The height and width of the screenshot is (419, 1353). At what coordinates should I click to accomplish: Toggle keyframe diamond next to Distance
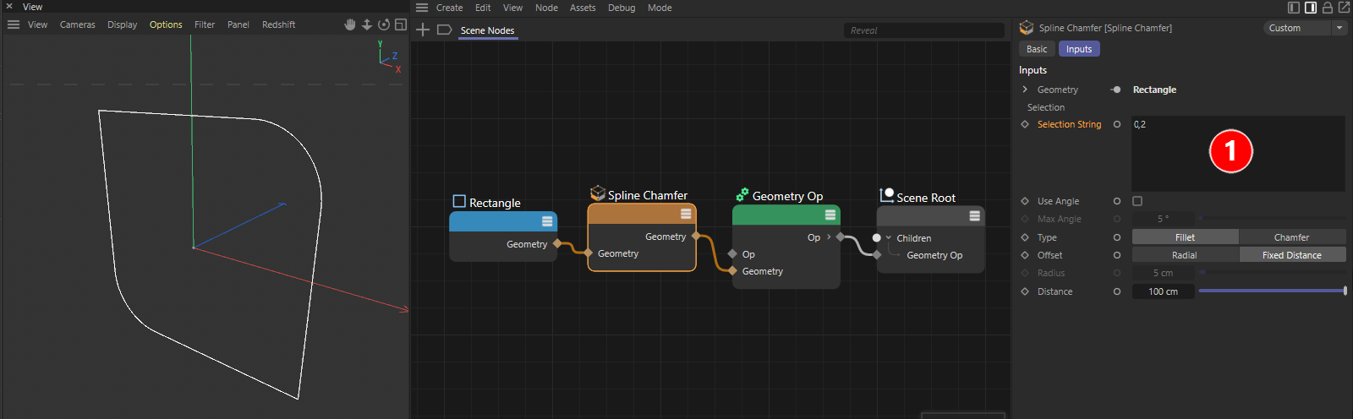[1025, 291]
